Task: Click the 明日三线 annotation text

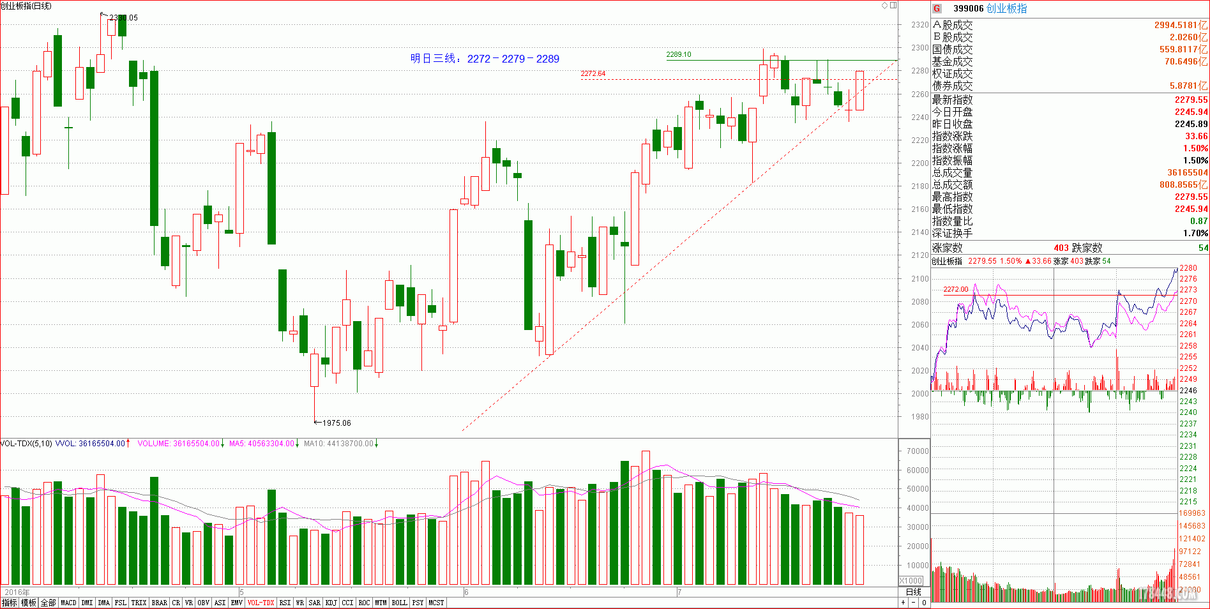Action: (x=485, y=58)
